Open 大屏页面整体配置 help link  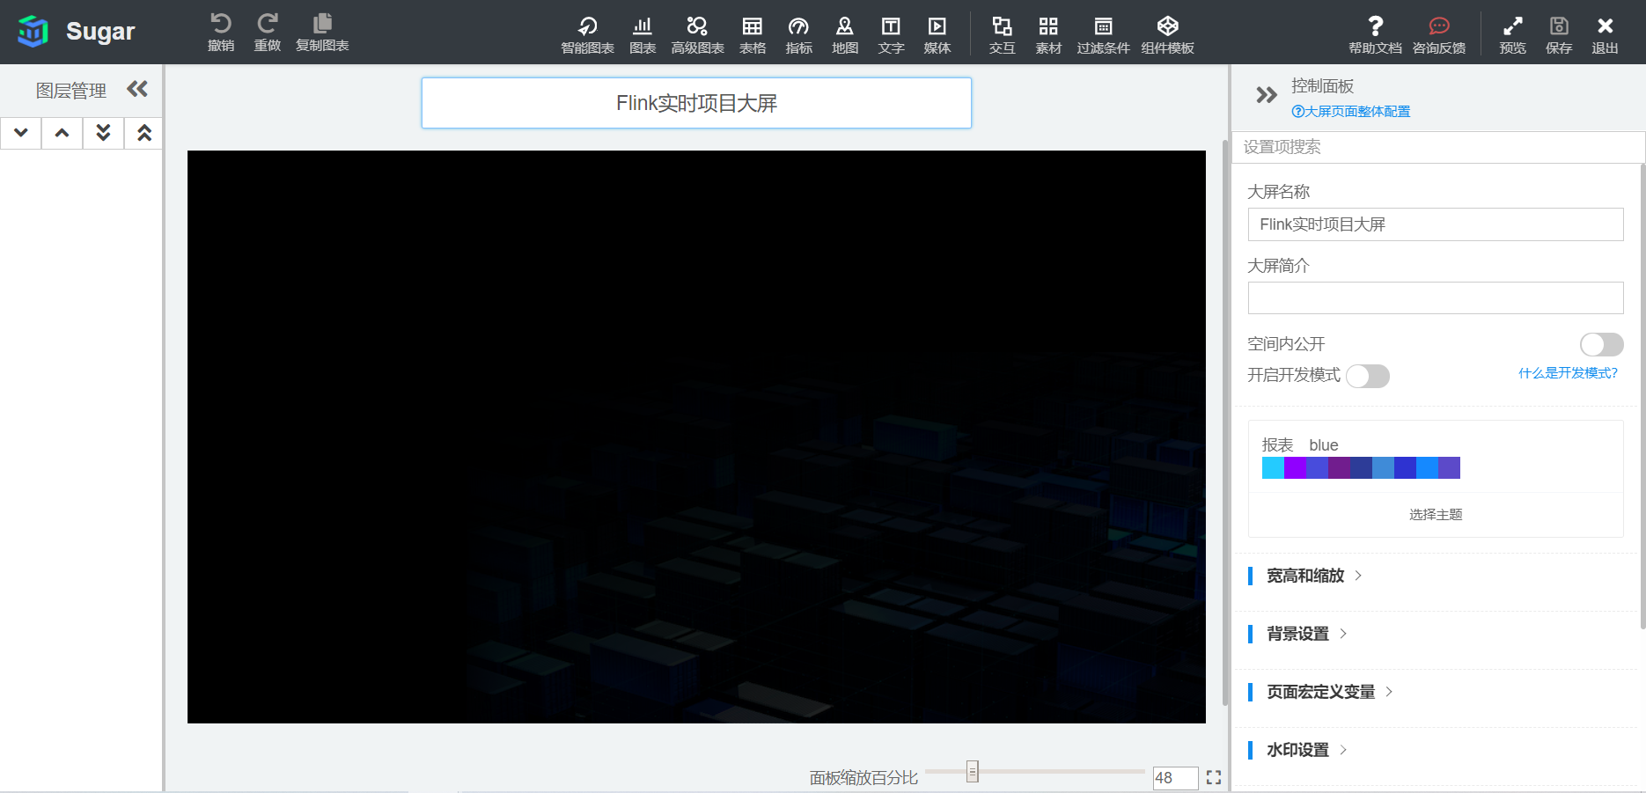pos(1350,112)
